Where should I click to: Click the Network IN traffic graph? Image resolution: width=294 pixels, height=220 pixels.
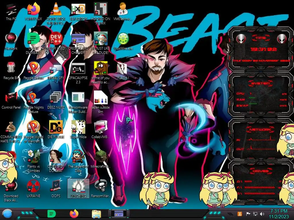point(261,138)
